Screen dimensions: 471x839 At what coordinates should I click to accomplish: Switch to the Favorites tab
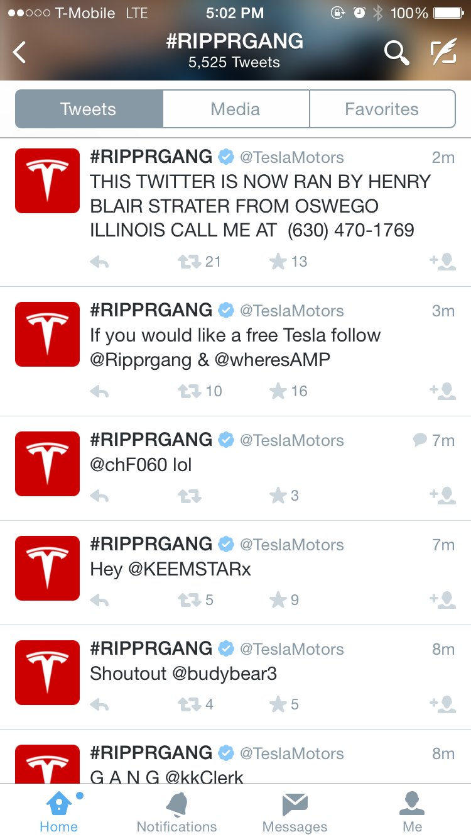pos(382,109)
